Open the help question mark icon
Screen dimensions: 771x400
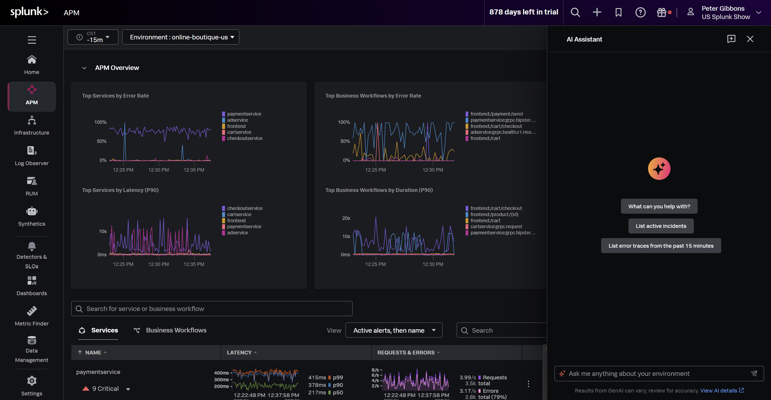pyautogui.click(x=640, y=12)
